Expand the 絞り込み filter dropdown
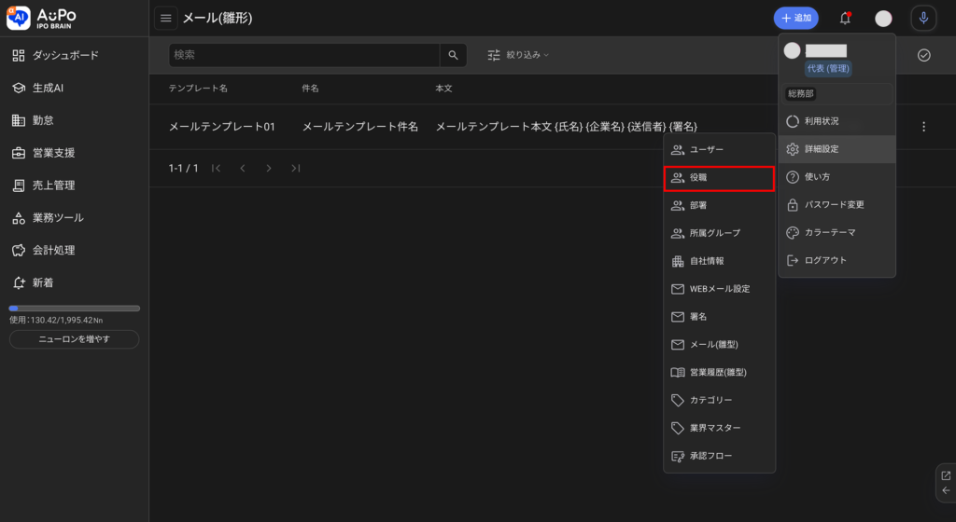 click(x=518, y=55)
